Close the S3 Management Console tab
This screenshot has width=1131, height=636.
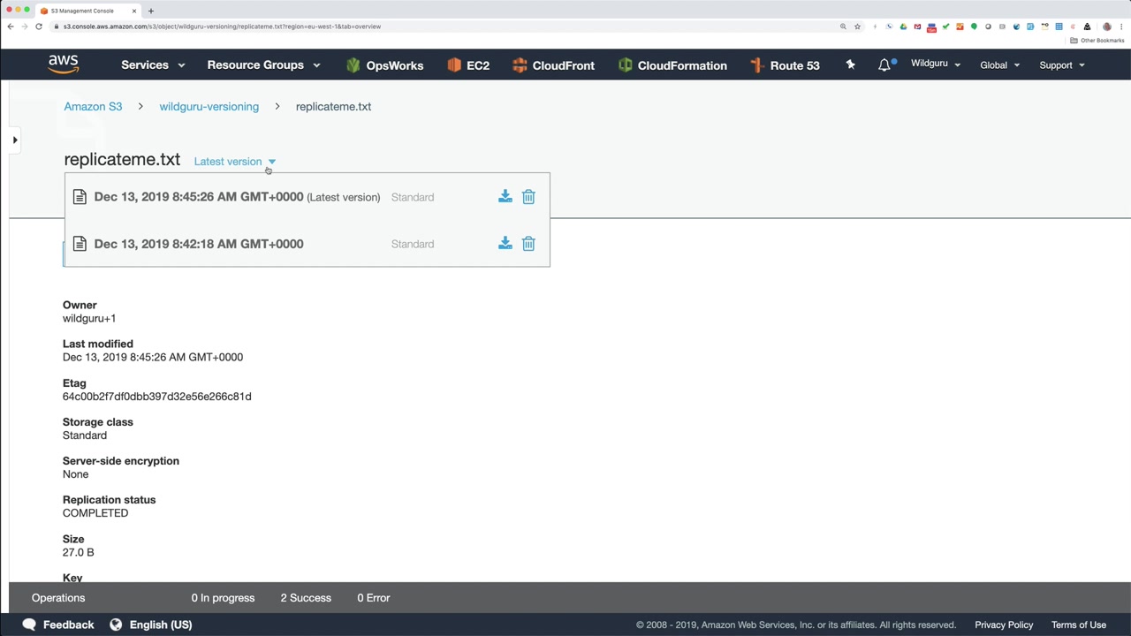(134, 11)
